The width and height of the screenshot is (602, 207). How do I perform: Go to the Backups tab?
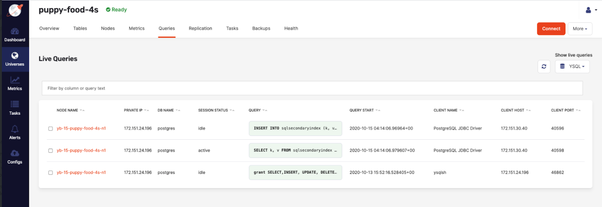261,29
